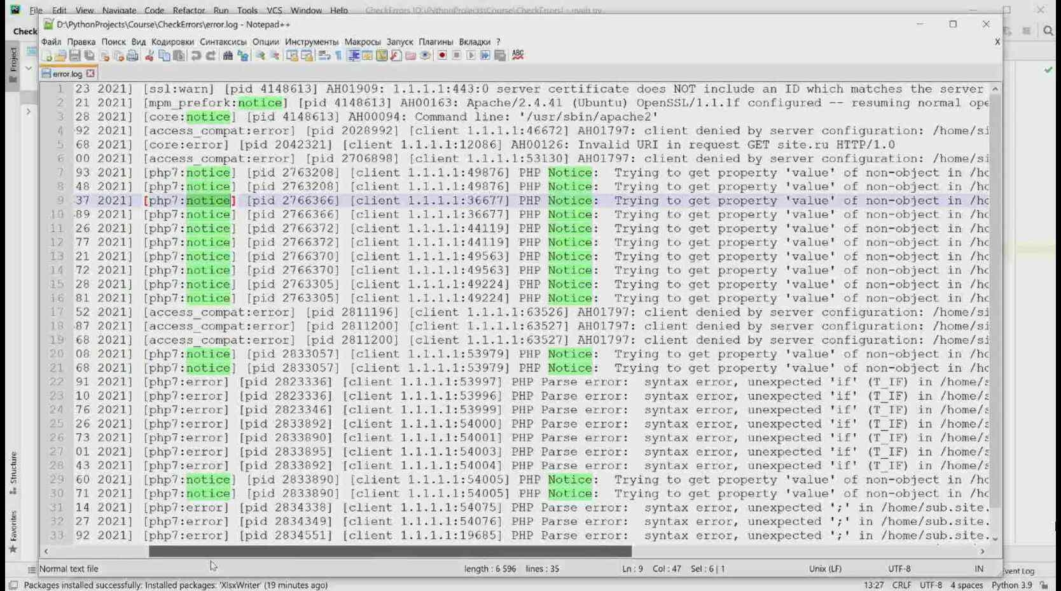Zoom out with the toolbar icon
The width and height of the screenshot is (1061, 591).
click(x=275, y=55)
